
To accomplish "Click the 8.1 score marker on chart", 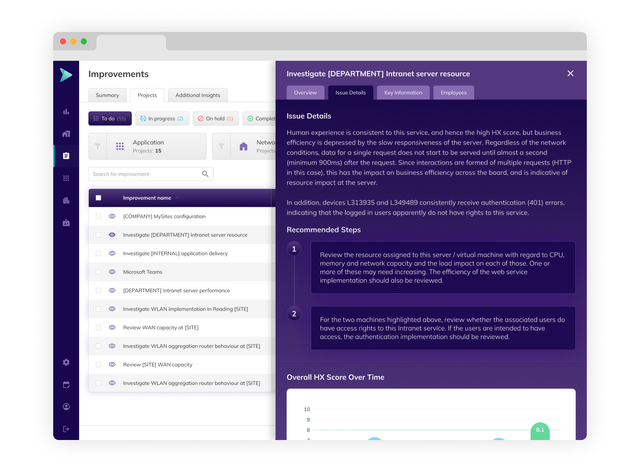I will pyautogui.click(x=540, y=430).
